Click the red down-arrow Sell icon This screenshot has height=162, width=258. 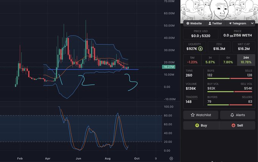(x=233, y=125)
